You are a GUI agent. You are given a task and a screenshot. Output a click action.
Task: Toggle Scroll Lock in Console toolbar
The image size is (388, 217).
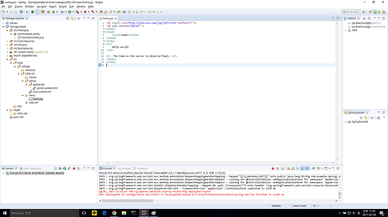click(293, 169)
